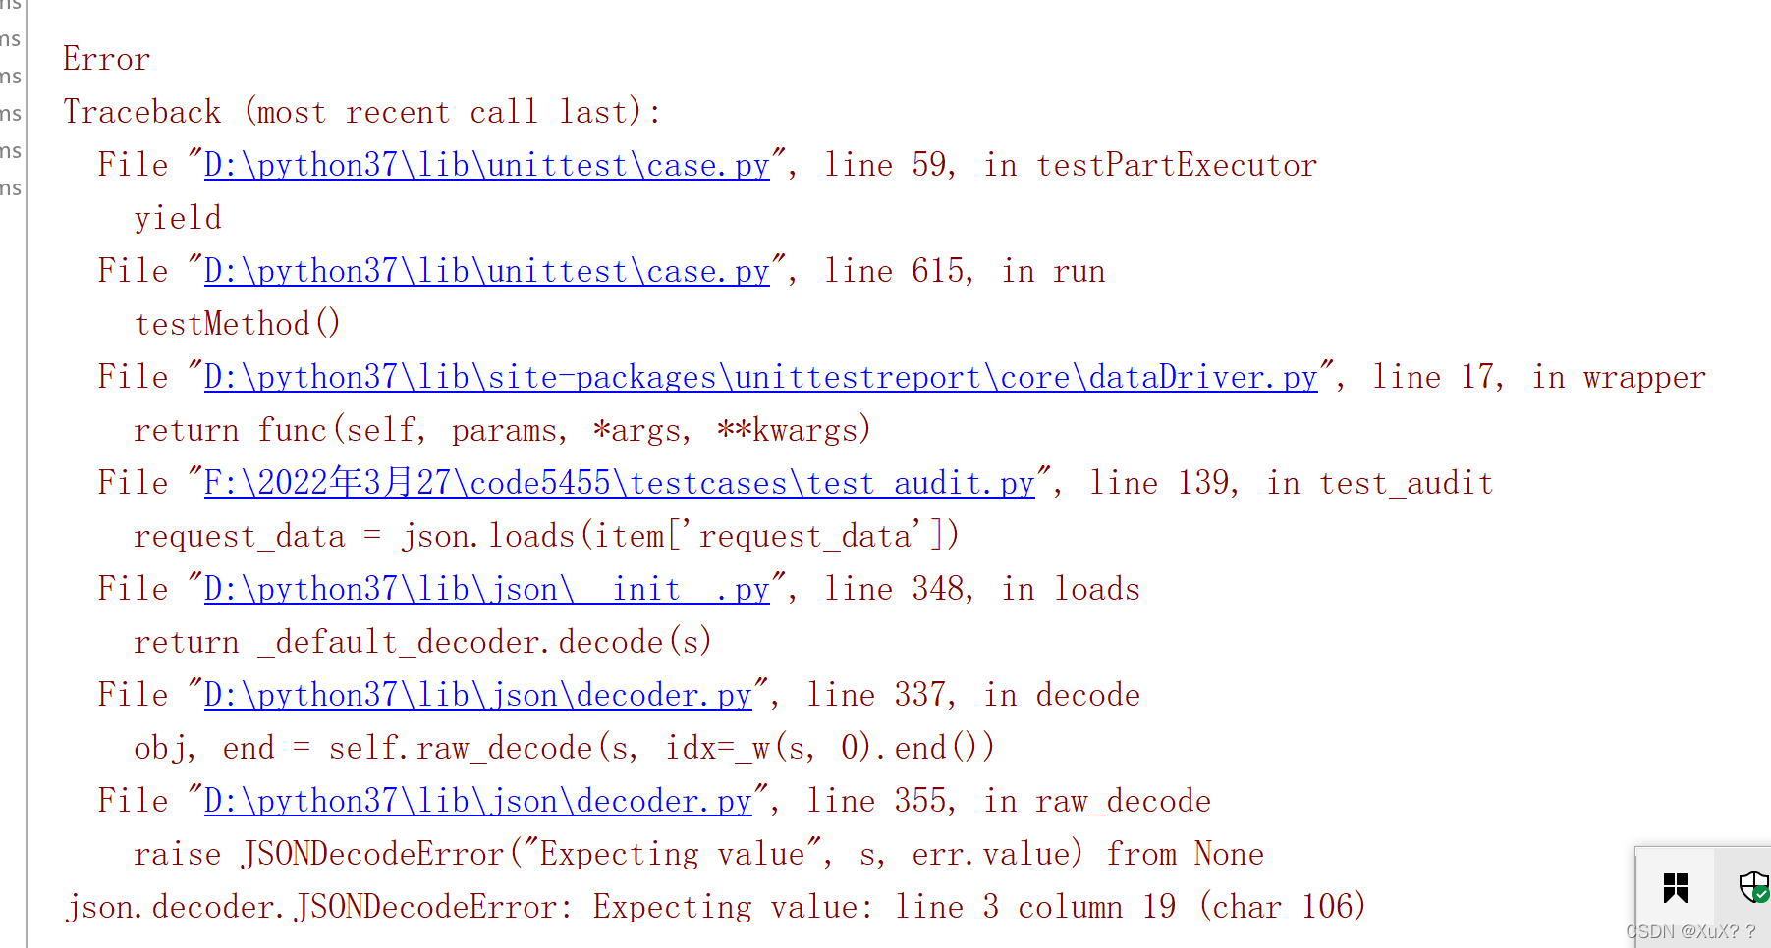Image resolution: width=1771 pixels, height=948 pixels.
Task: Click the 'obj, end = self.raw_decode' line
Action: coord(565,748)
